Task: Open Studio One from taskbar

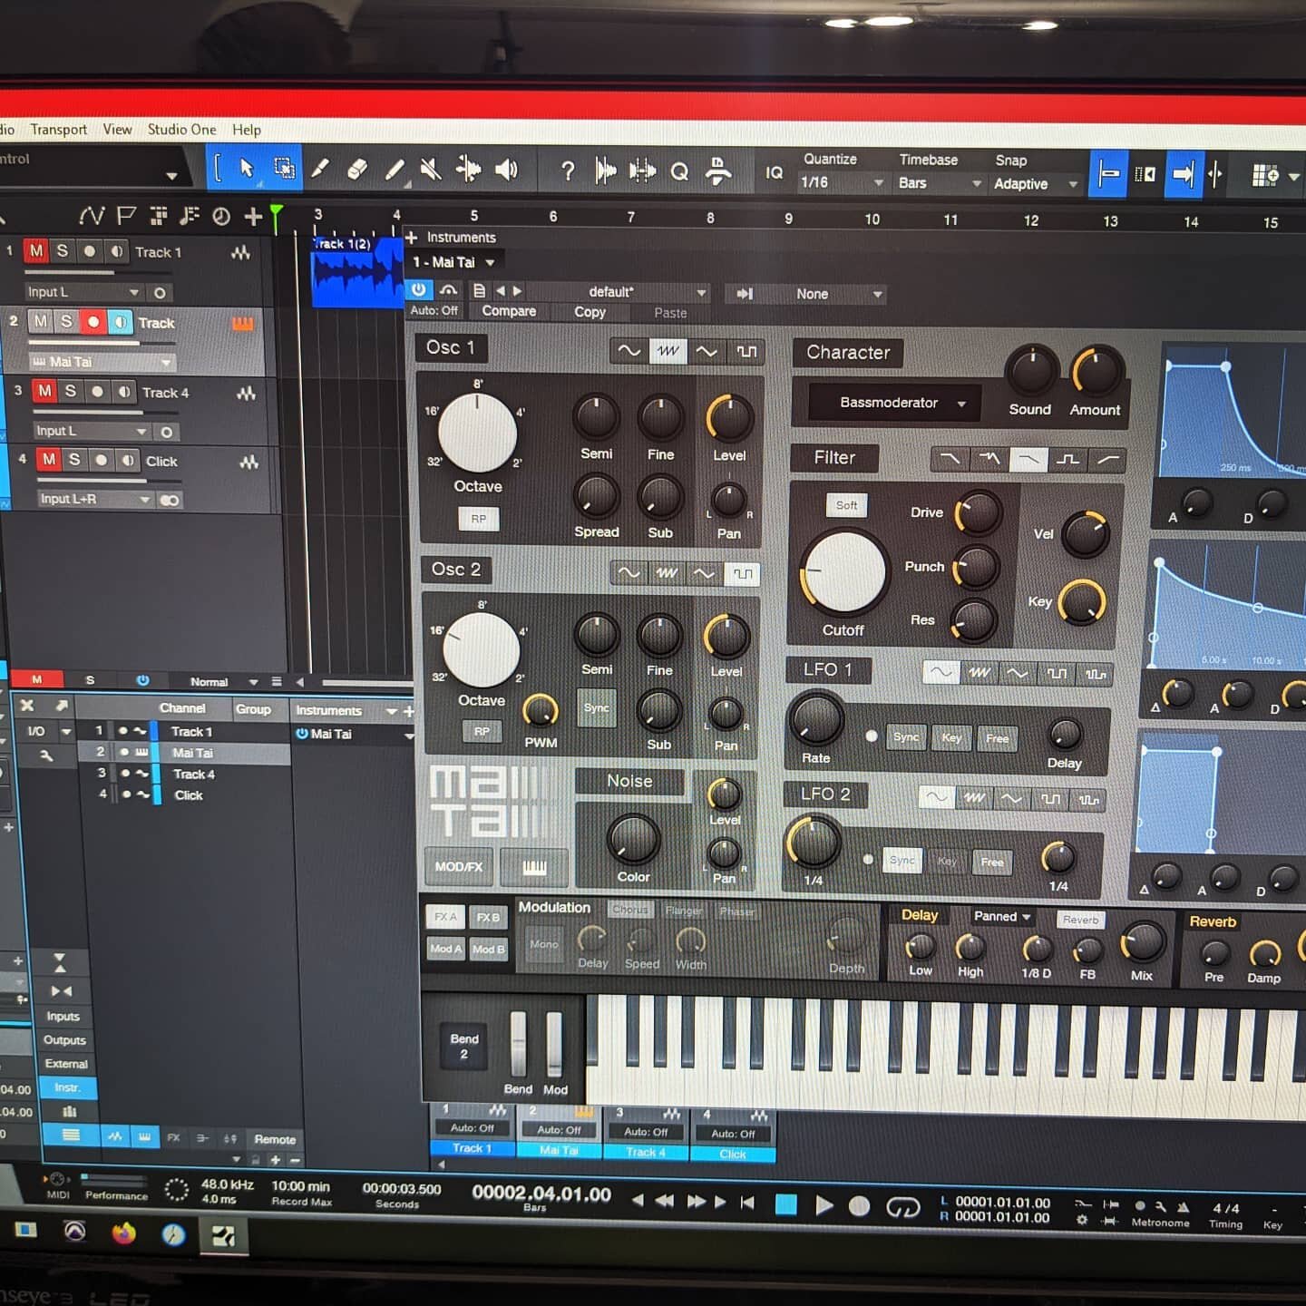Action: click(223, 1235)
